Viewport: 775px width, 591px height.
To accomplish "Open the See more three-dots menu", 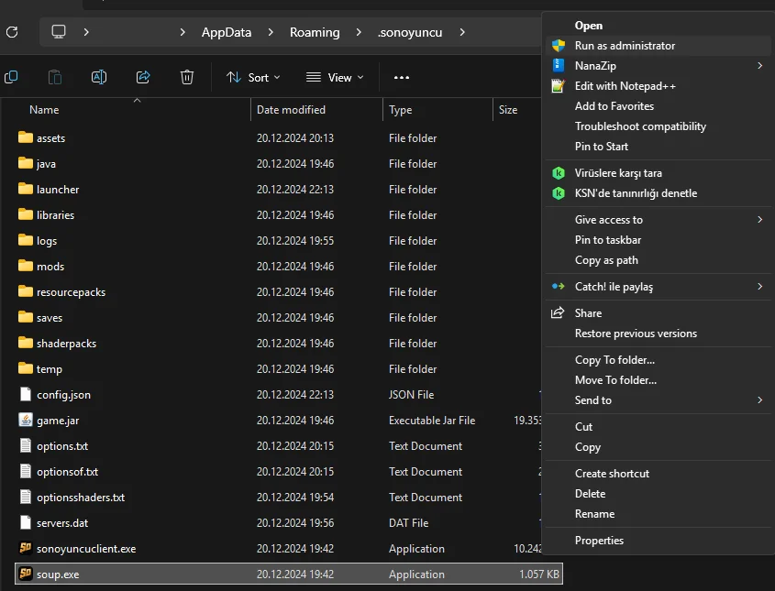I will 402,78.
